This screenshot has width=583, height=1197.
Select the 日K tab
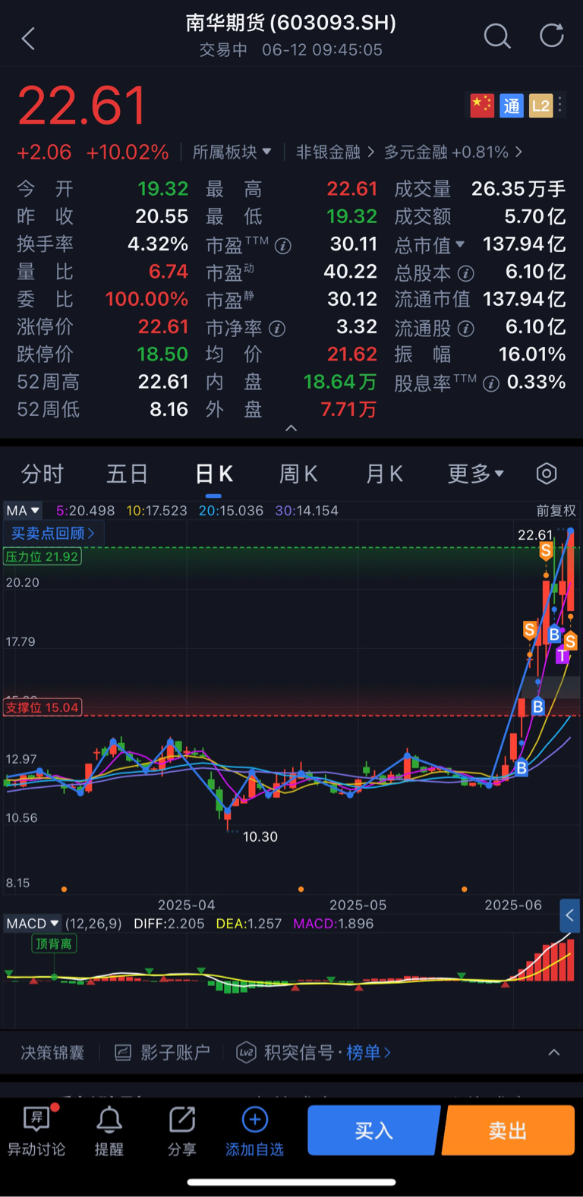(x=213, y=474)
